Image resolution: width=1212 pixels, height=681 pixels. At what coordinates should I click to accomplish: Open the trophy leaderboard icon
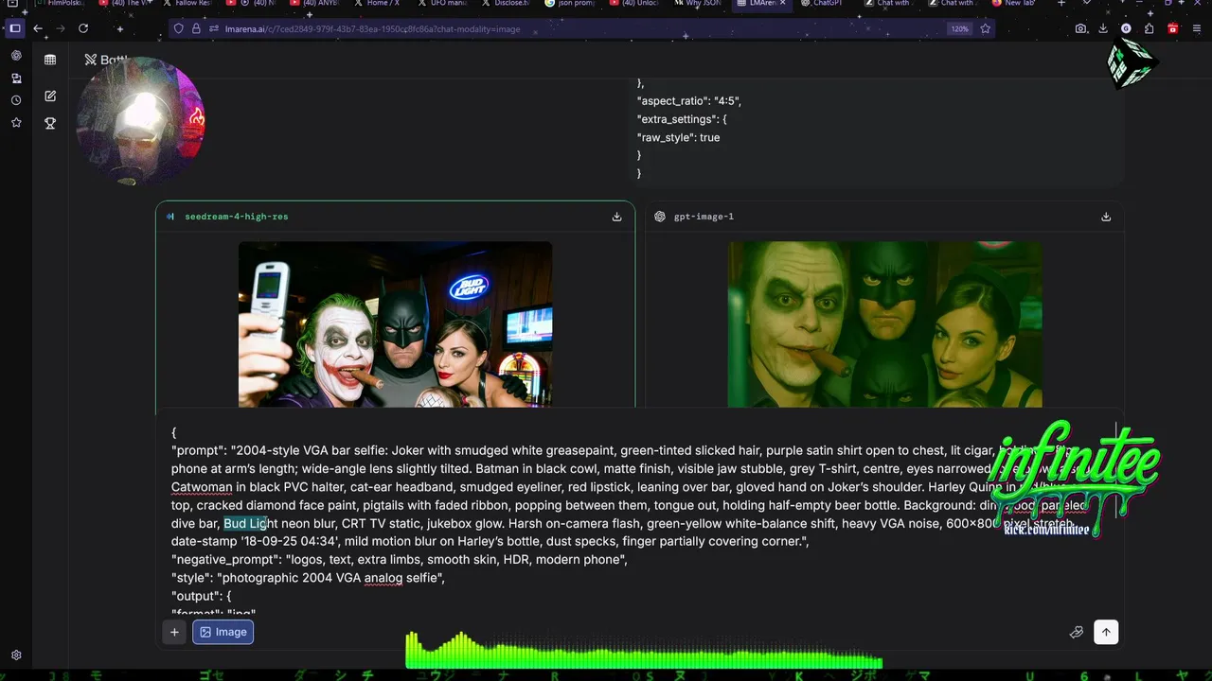coord(50,123)
